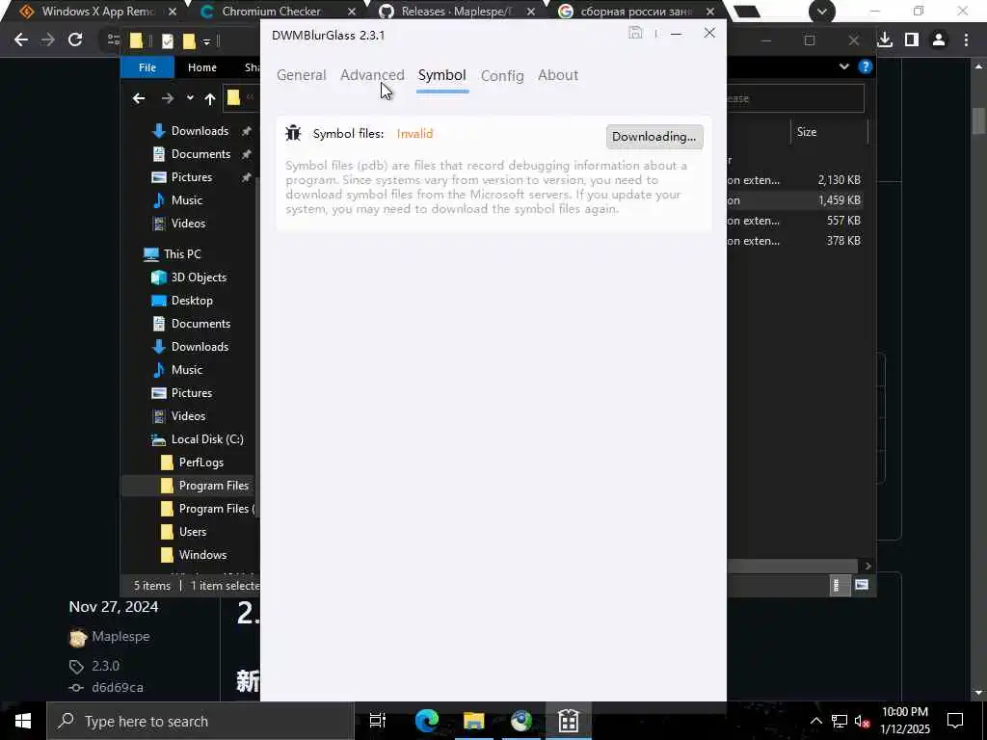
Task: Open the browser three-dot menu
Action: [x=966, y=40]
